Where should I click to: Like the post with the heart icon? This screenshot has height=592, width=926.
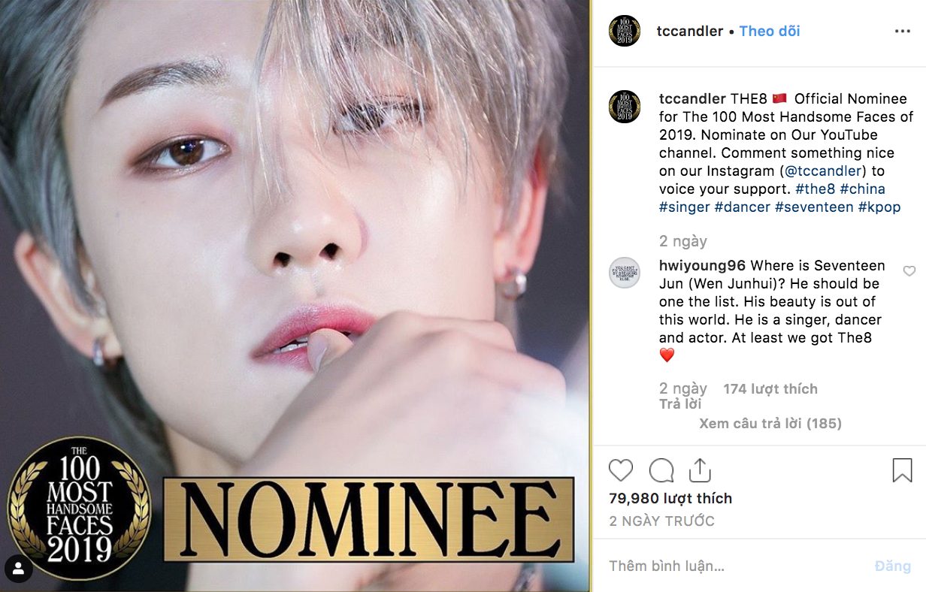coord(621,470)
